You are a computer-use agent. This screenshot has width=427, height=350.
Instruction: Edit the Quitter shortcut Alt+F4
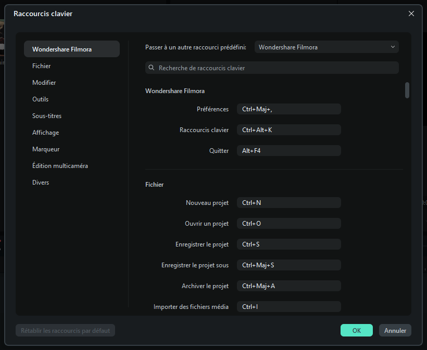[288, 151]
